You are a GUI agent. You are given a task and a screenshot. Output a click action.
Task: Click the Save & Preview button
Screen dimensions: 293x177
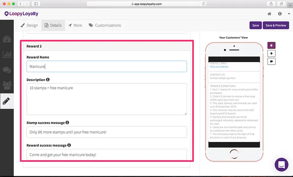pos(276,25)
